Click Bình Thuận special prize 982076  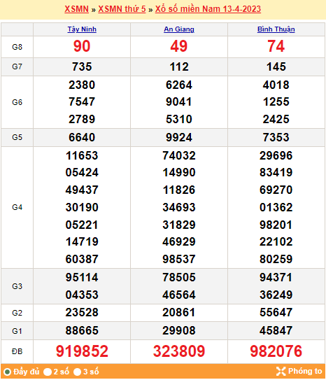point(276,351)
